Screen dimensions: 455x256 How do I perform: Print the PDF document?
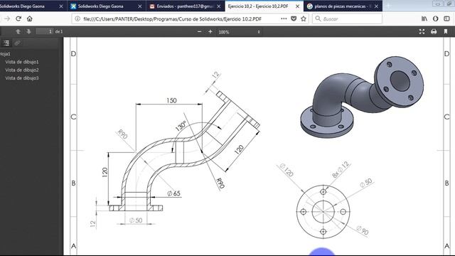point(434,31)
